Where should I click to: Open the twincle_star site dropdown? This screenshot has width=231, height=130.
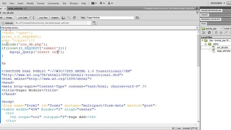(x=212, y=29)
